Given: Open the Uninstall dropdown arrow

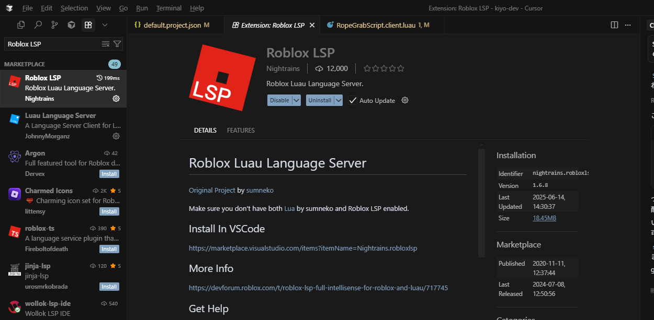Looking at the screenshot, I should (x=339, y=100).
